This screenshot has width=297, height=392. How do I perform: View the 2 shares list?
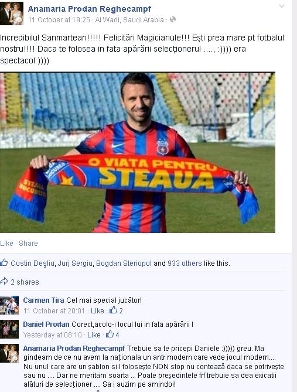(25, 282)
